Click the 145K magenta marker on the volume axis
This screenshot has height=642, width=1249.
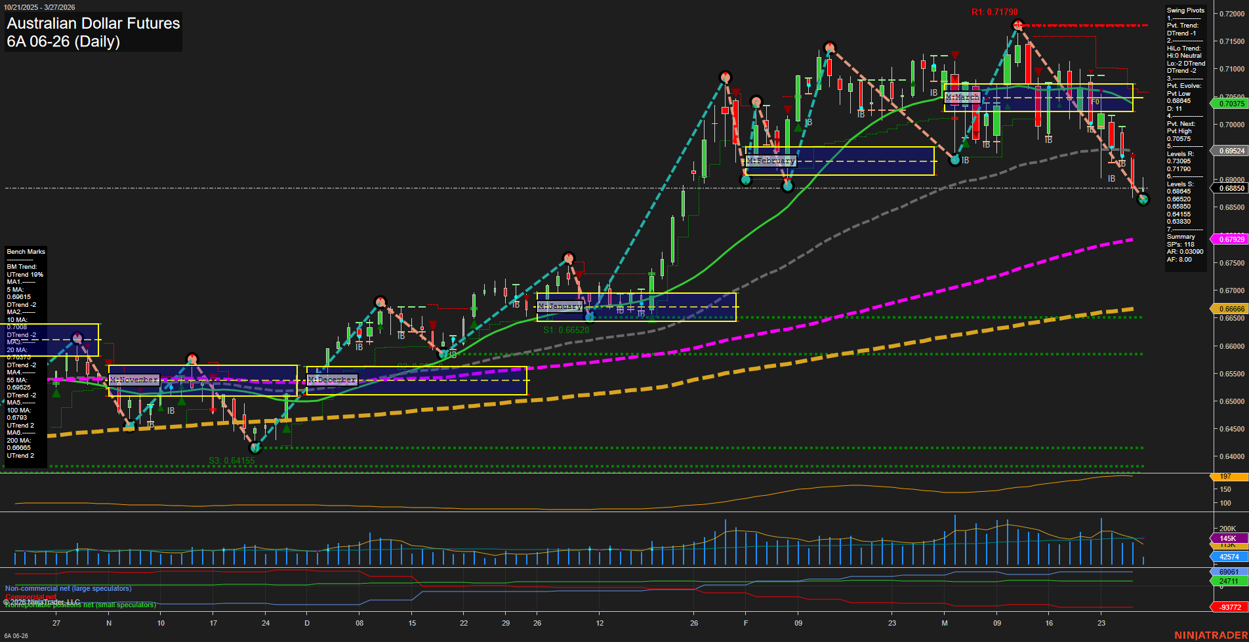click(x=1226, y=539)
